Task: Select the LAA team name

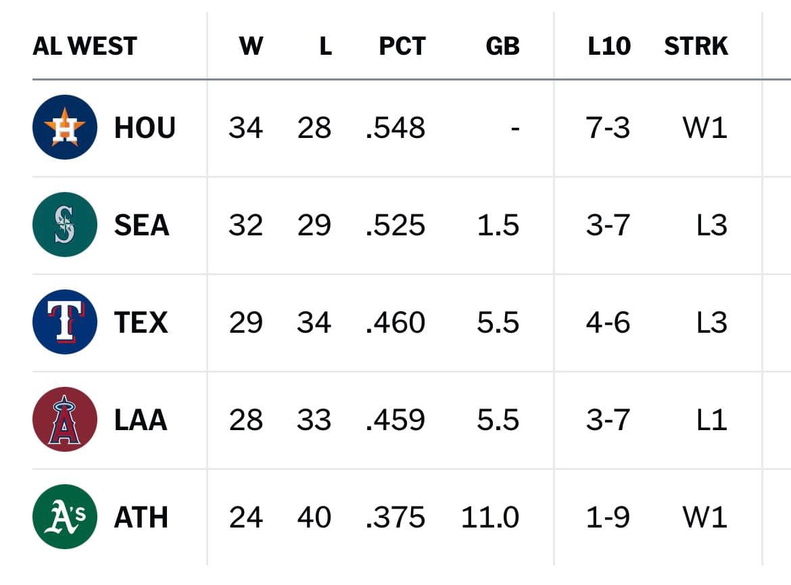Action: click(x=141, y=420)
